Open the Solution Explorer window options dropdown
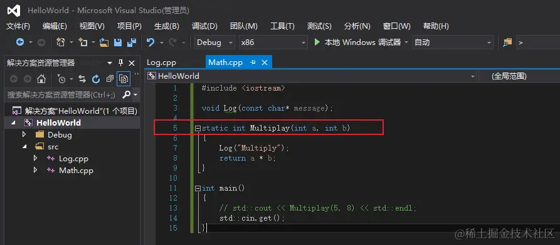 tap(110, 63)
